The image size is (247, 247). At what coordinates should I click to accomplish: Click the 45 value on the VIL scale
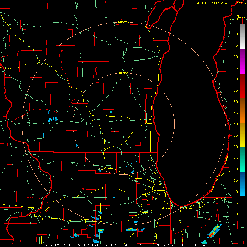(236, 113)
